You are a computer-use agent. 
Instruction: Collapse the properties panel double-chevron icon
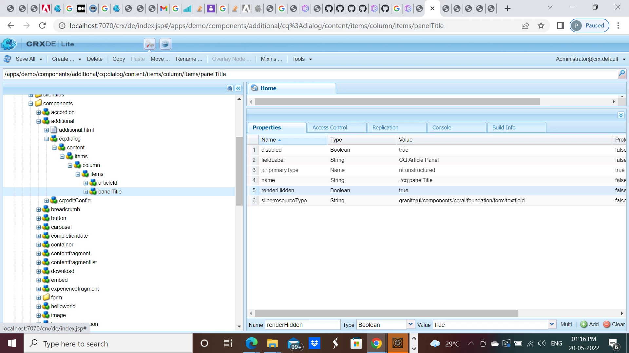pos(621,115)
